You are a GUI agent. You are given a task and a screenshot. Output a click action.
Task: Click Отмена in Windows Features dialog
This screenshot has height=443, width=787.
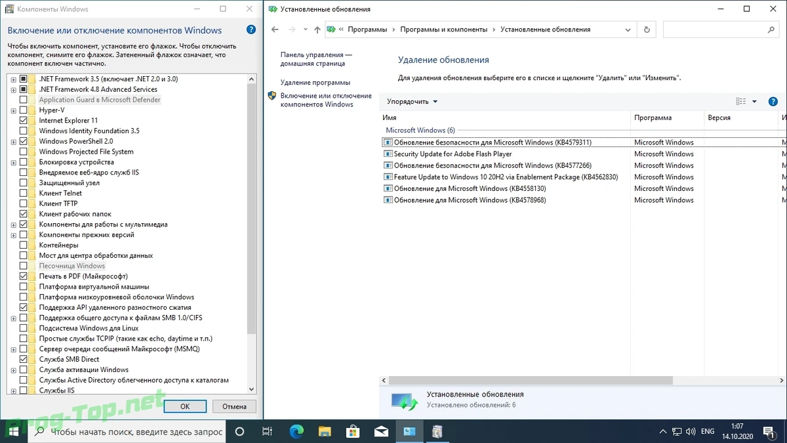pyautogui.click(x=234, y=406)
